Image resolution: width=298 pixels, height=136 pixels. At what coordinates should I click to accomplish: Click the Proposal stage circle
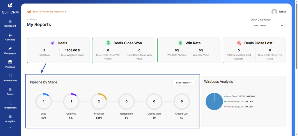99,101
